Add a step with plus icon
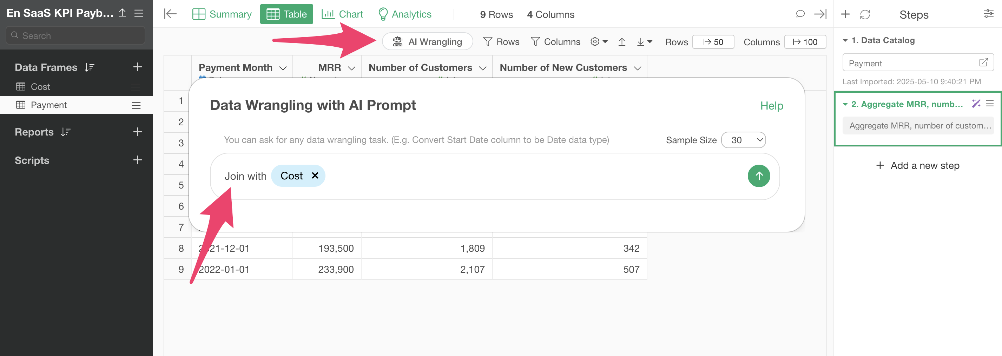 pyautogui.click(x=845, y=14)
